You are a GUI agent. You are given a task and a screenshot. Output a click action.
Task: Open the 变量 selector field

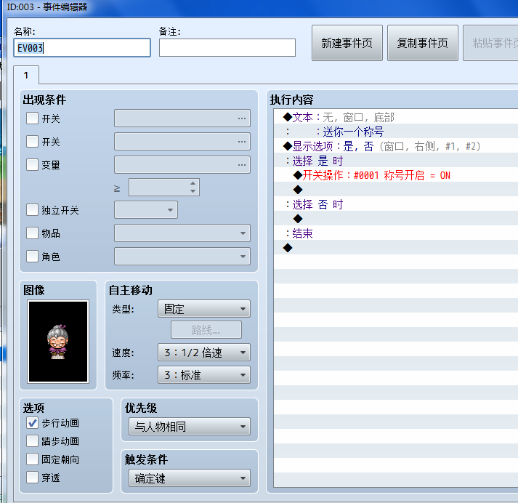coord(182,164)
